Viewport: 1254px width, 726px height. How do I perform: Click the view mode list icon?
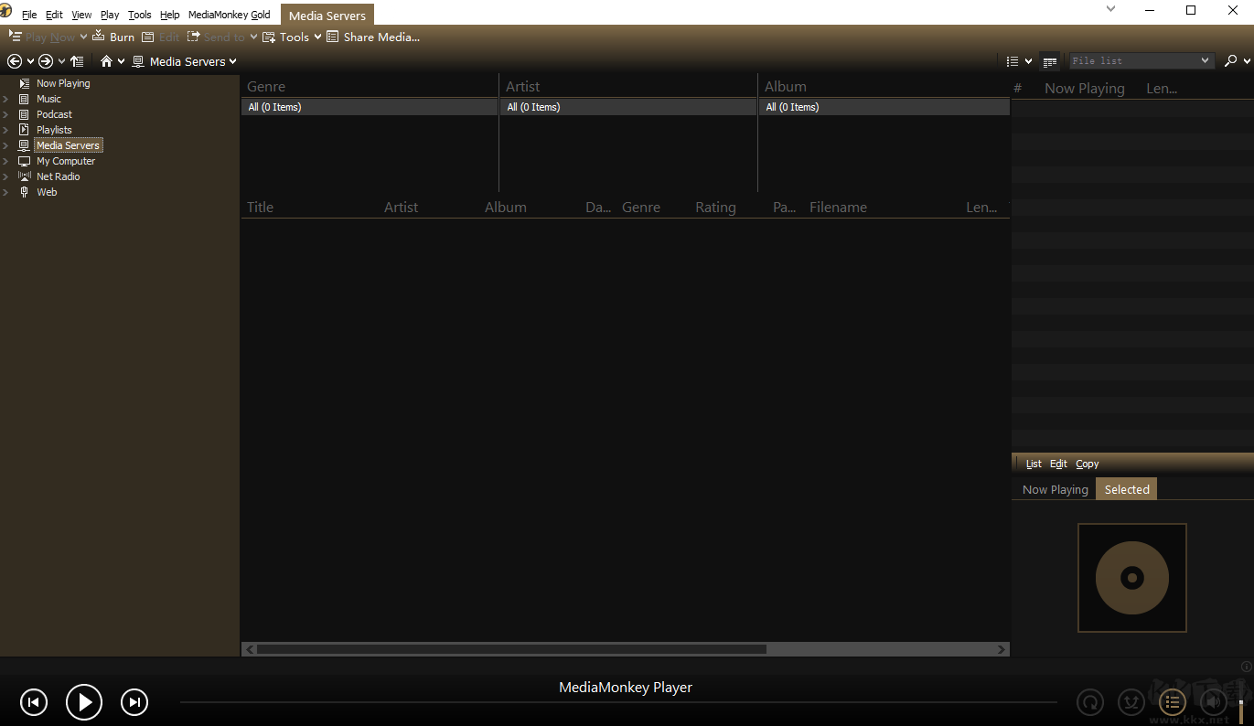pos(1013,61)
